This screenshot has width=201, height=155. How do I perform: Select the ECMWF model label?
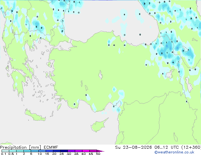click(51, 147)
